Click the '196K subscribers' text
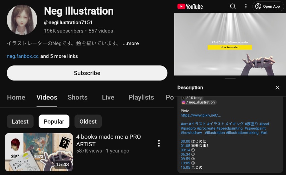 tap(64, 31)
